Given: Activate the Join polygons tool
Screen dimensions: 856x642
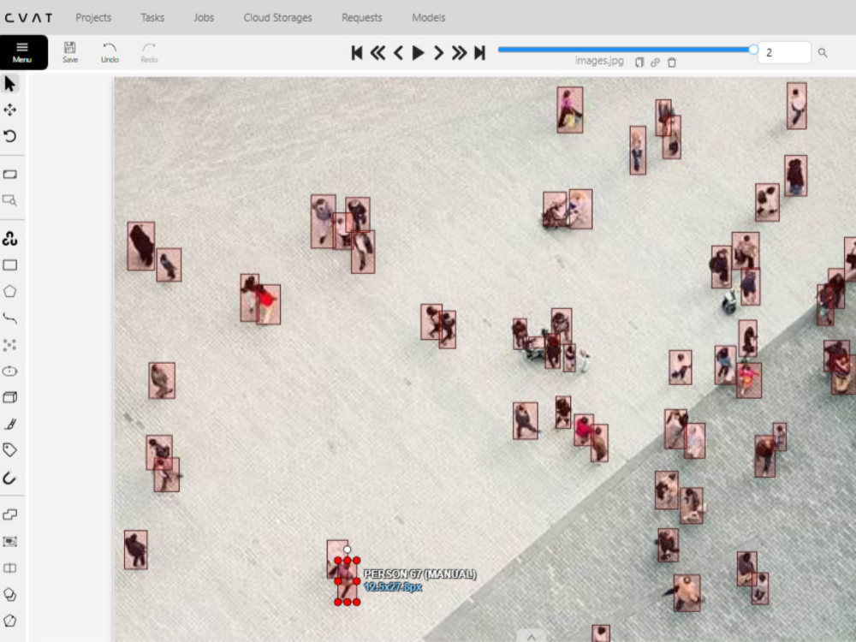Looking at the screenshot, I should [x=9, y=594].
